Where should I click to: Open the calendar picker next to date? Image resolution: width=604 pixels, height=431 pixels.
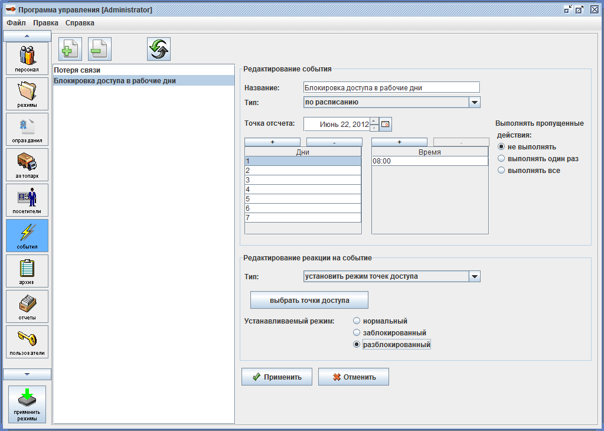[386, 125]
